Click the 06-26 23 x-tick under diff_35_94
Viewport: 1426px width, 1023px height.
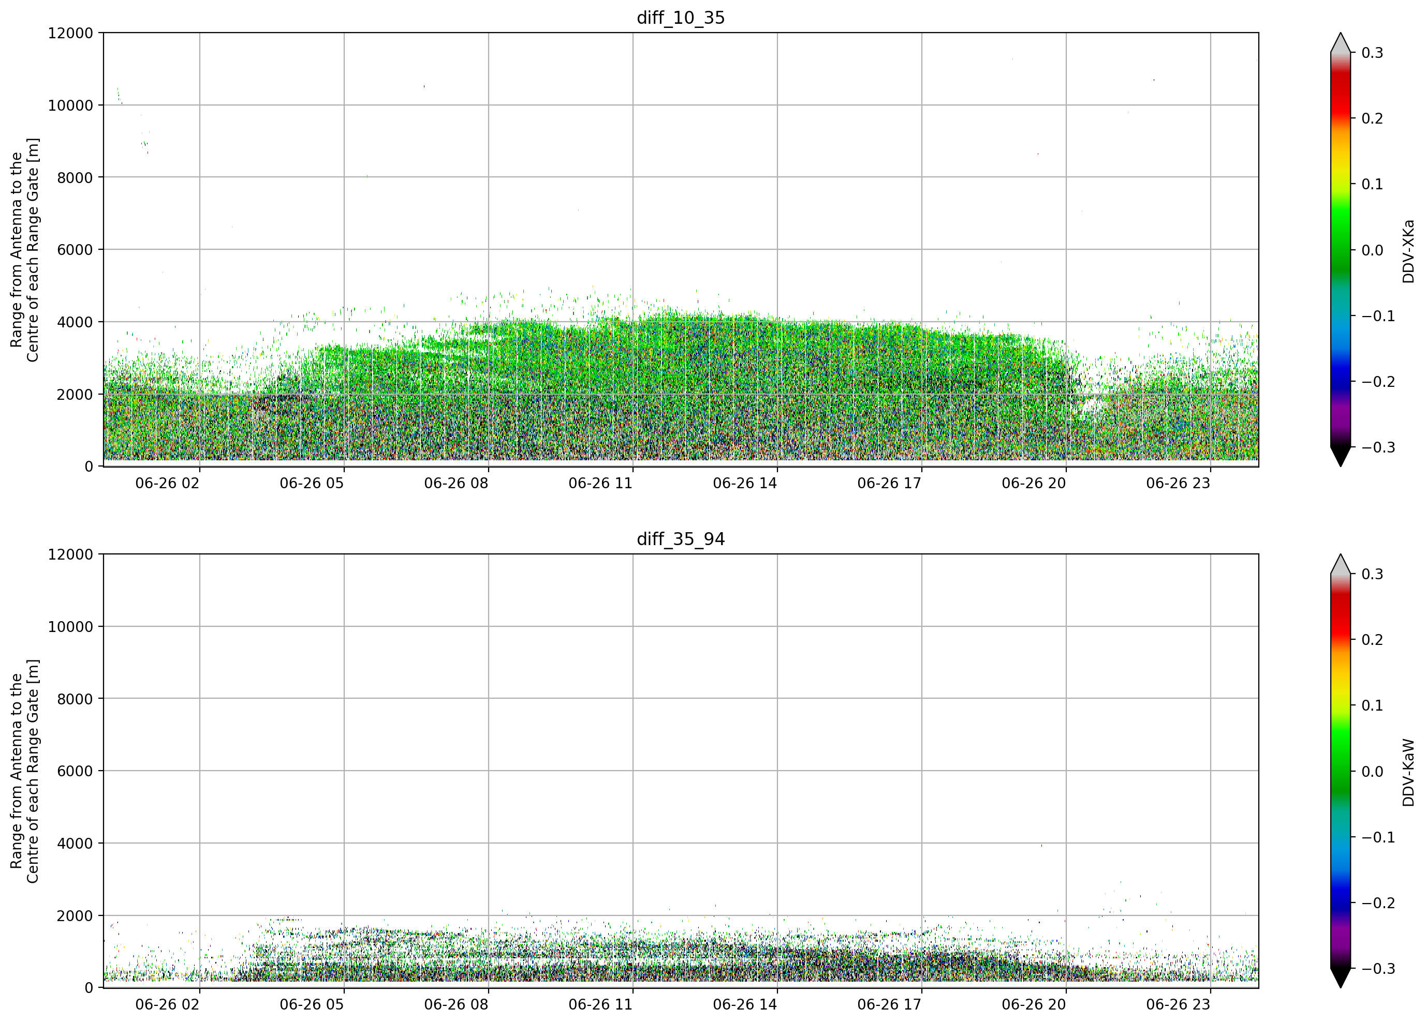1178,1004
